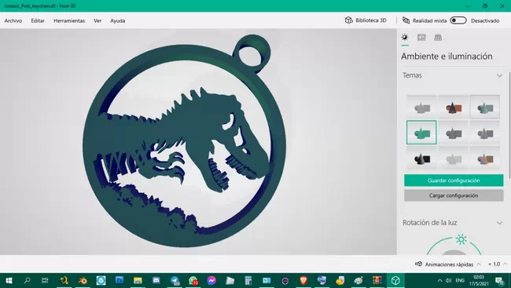Open Photoshop from the taskbar
Viewport: 511px width, 288px height.
pos(119,280)
